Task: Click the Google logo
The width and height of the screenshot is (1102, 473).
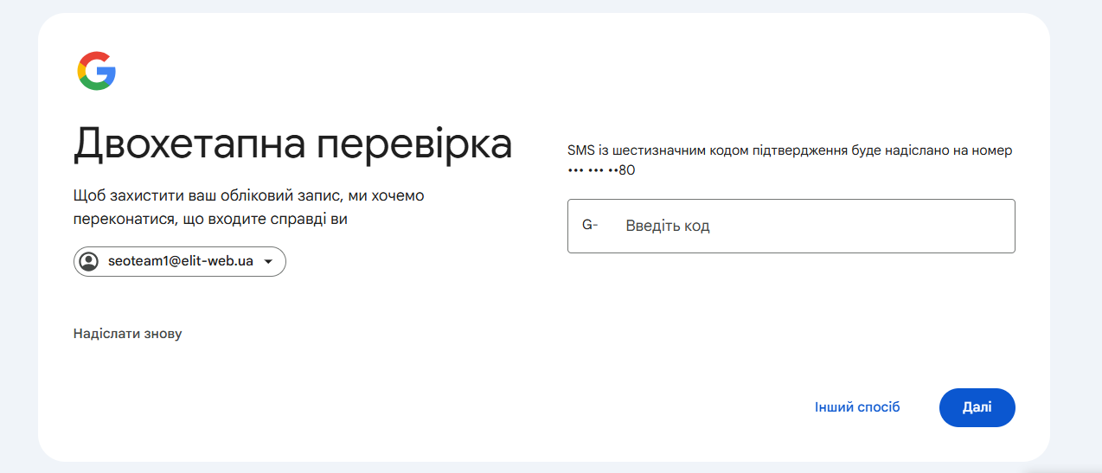Action: click(96, 71)
